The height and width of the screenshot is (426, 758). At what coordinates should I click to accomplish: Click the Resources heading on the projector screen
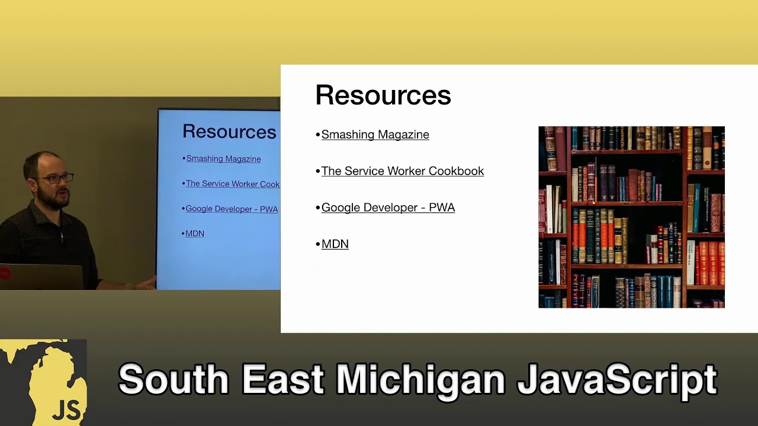(229, 131)
